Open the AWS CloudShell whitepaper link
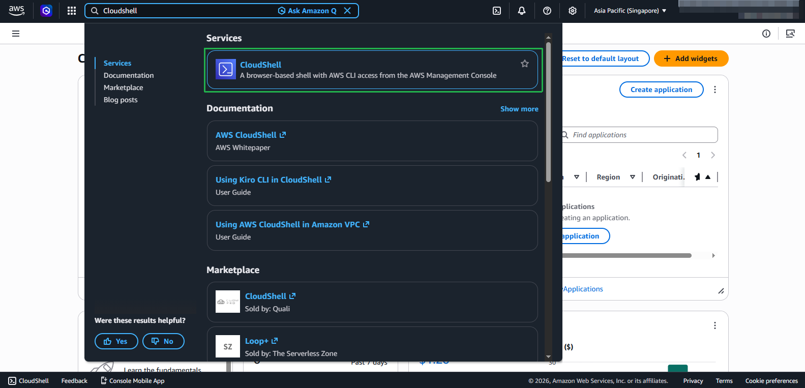 (x=251, y=135)
